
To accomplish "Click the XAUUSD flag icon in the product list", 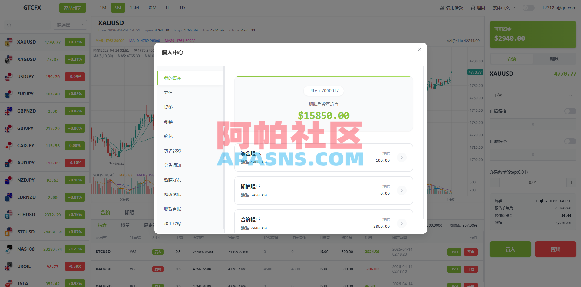I will click(8, 42).
